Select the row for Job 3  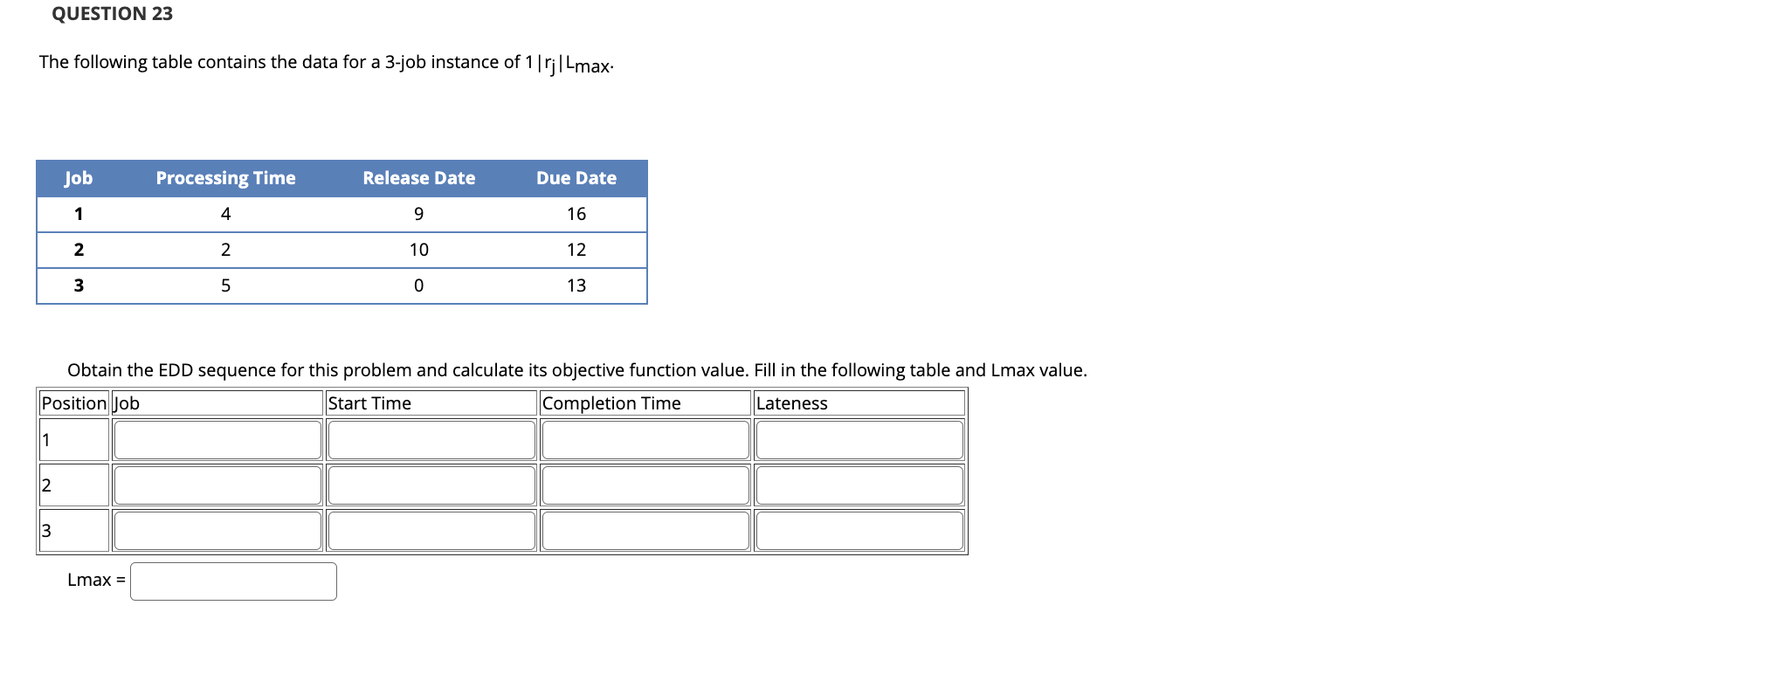click(x=341, y=285)
